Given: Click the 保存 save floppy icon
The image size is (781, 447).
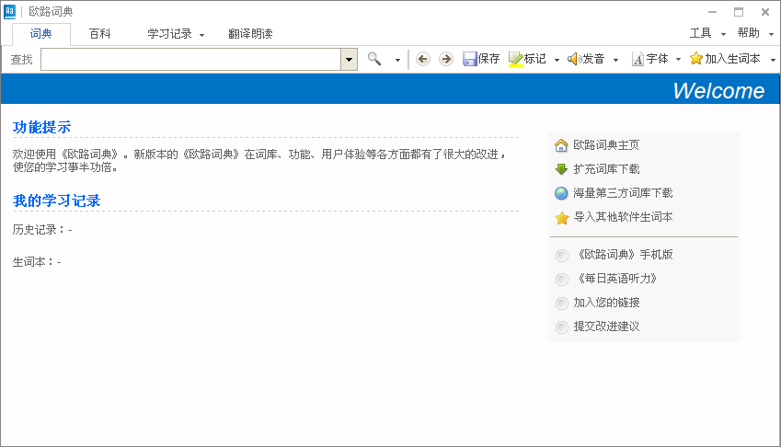Looking at the screenshot, I should [x=470, y=59].
